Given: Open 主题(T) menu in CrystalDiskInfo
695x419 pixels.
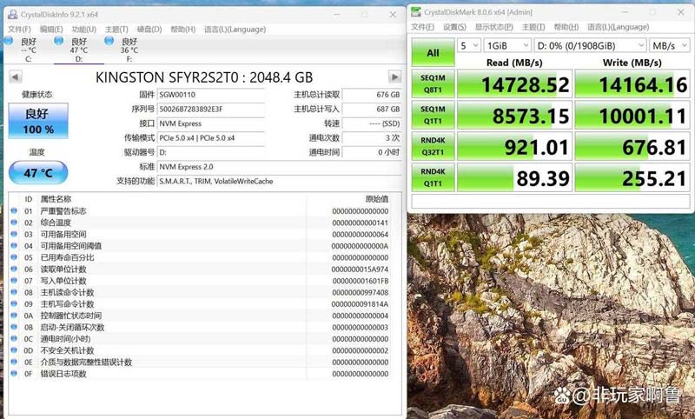Looking at the screenshot, I should tap(116, 30).
